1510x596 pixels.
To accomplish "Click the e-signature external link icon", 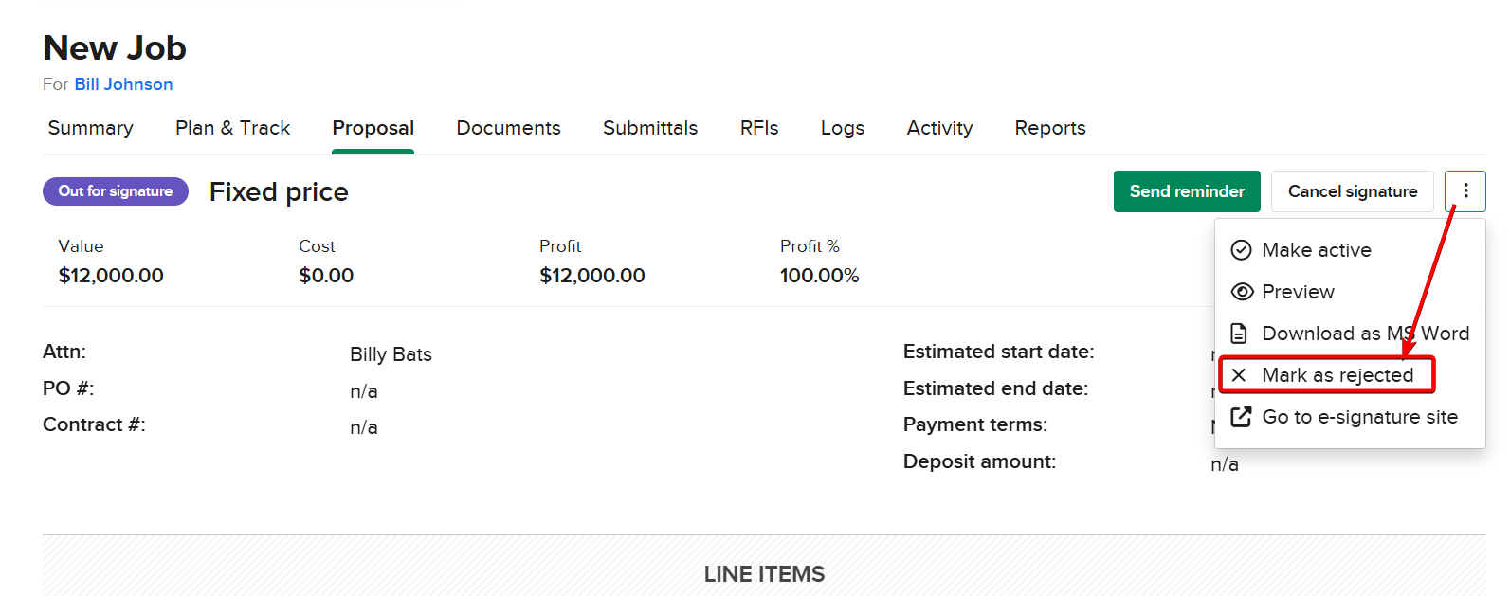I will [1241, 417].
